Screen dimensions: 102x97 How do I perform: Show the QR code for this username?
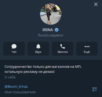(95, 89)
